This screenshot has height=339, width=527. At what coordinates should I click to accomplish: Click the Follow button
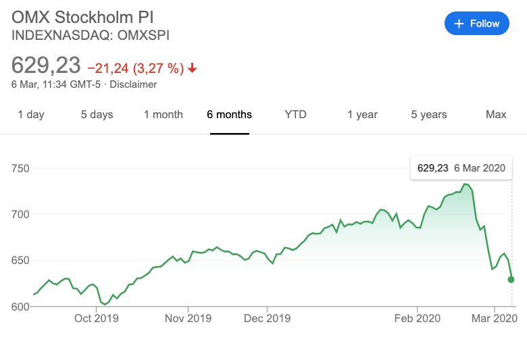coord(477,24)
